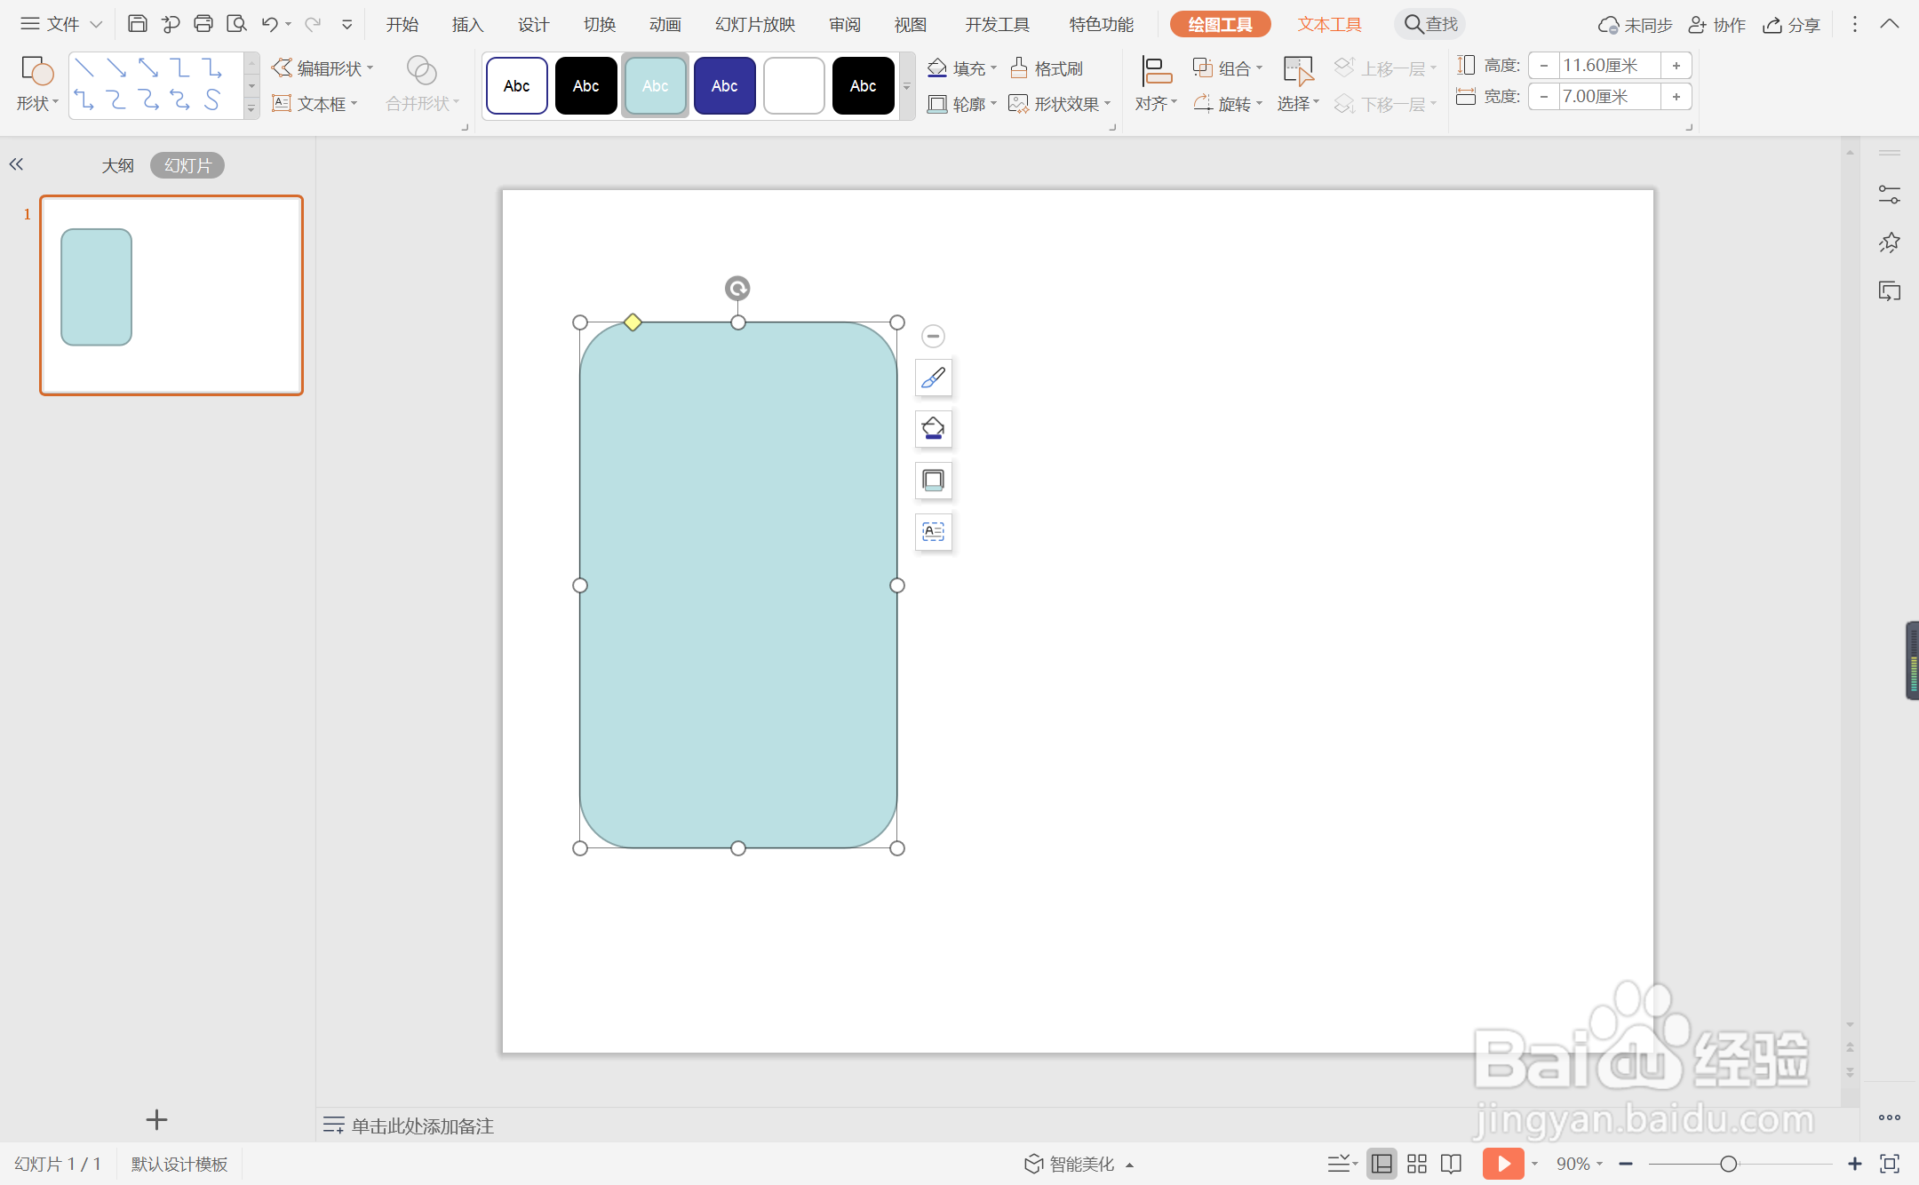1919x1185 pixels.
Task: Click the floating brush style icon
Action: [933, 378]
